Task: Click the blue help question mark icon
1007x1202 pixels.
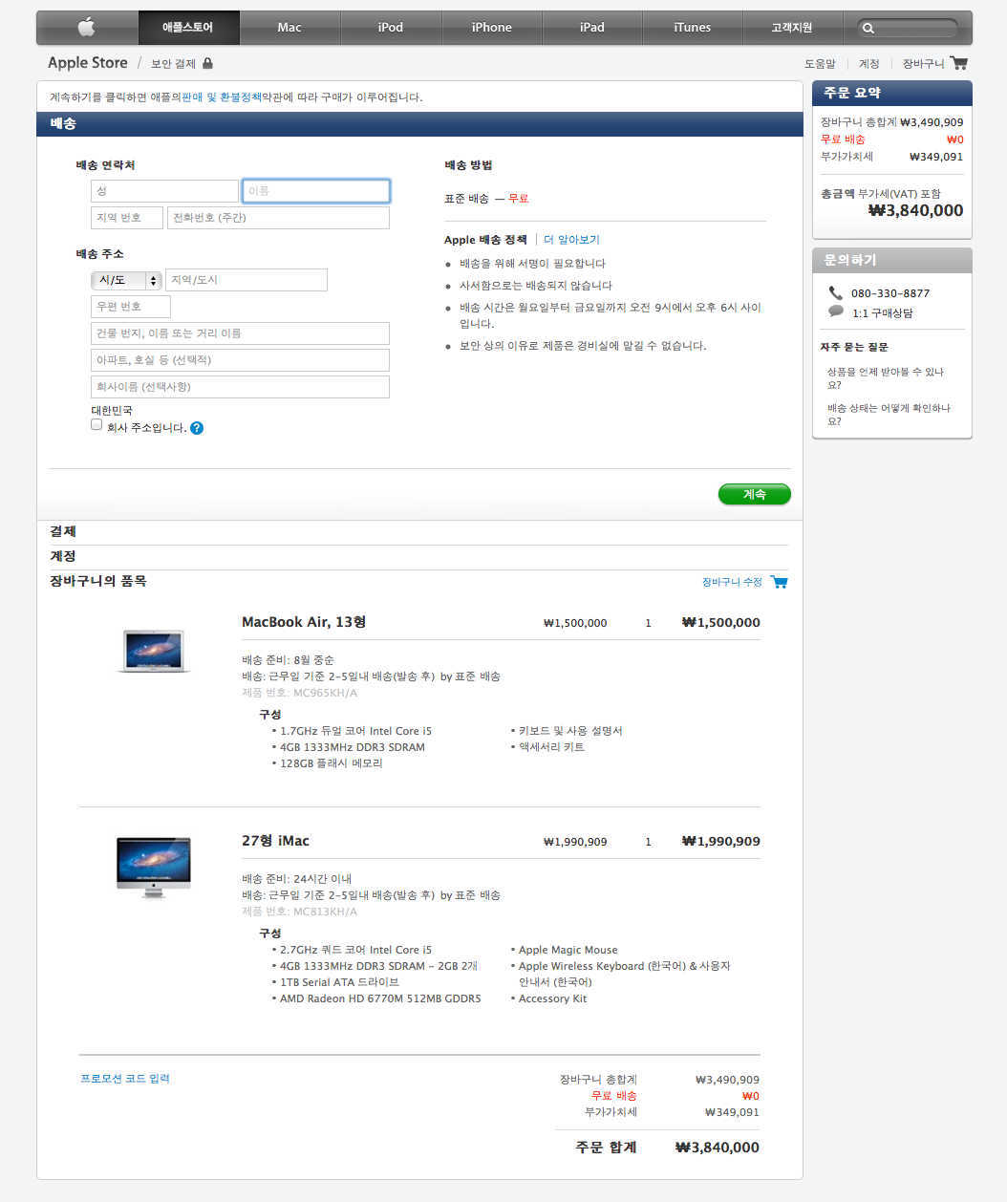Action: 197,428
